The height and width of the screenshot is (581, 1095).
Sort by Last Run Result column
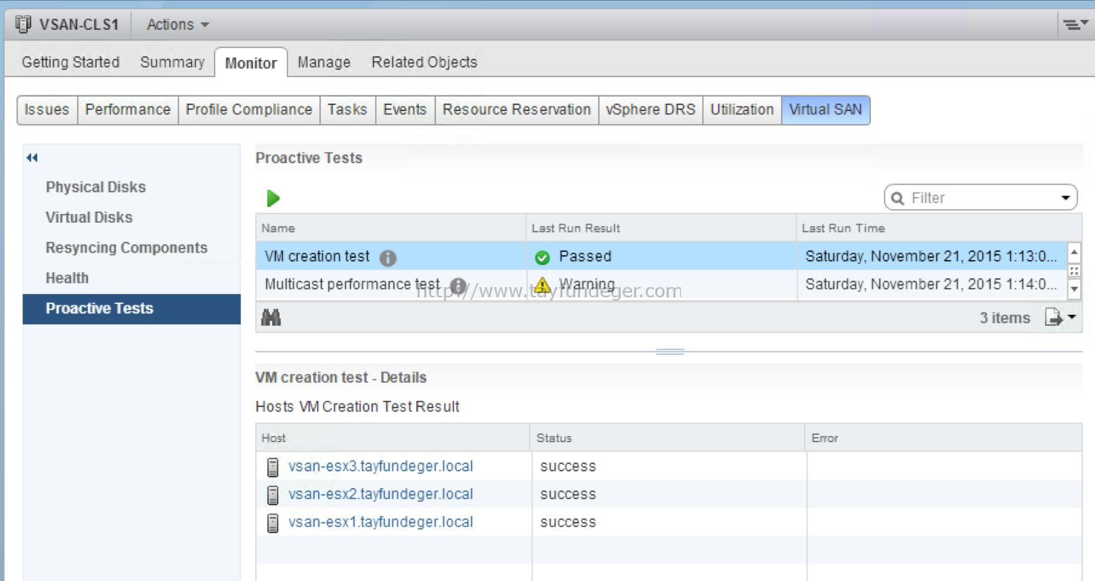click(x=661, y=228)
